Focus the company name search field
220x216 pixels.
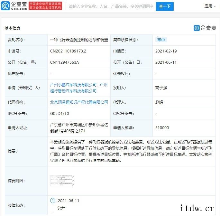(111, 6)
